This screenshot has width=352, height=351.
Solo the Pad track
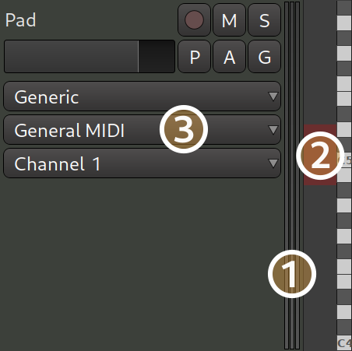tap(264, 20)
